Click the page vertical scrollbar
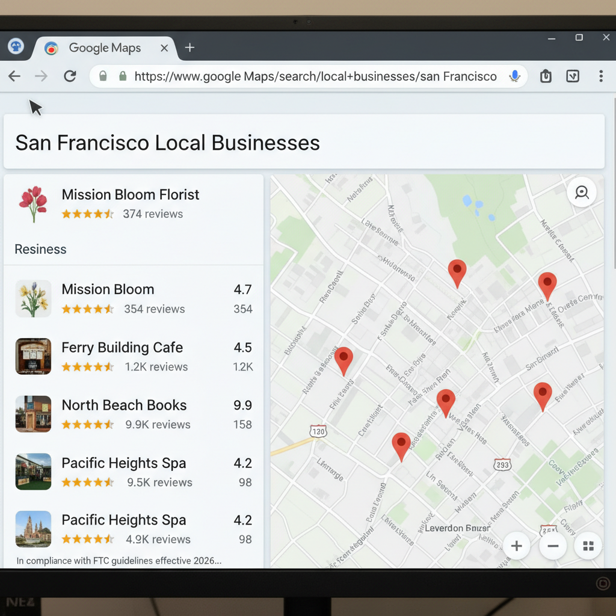This screenshot has height=616, width=616. pos(614,183)
